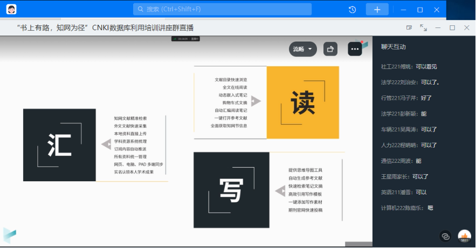This screenshot has height=248, width=476.
Task: Close the CNKI livestream window
Action: [x=467, y=27]
